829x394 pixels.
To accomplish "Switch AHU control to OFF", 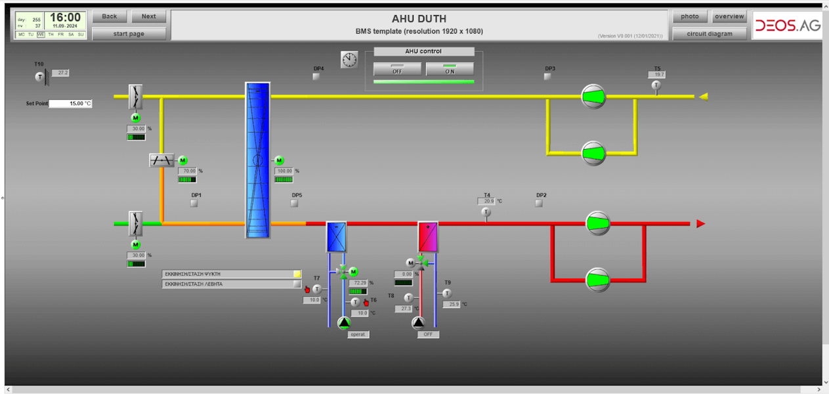I will pyautogui.click(x=397, y=69).
